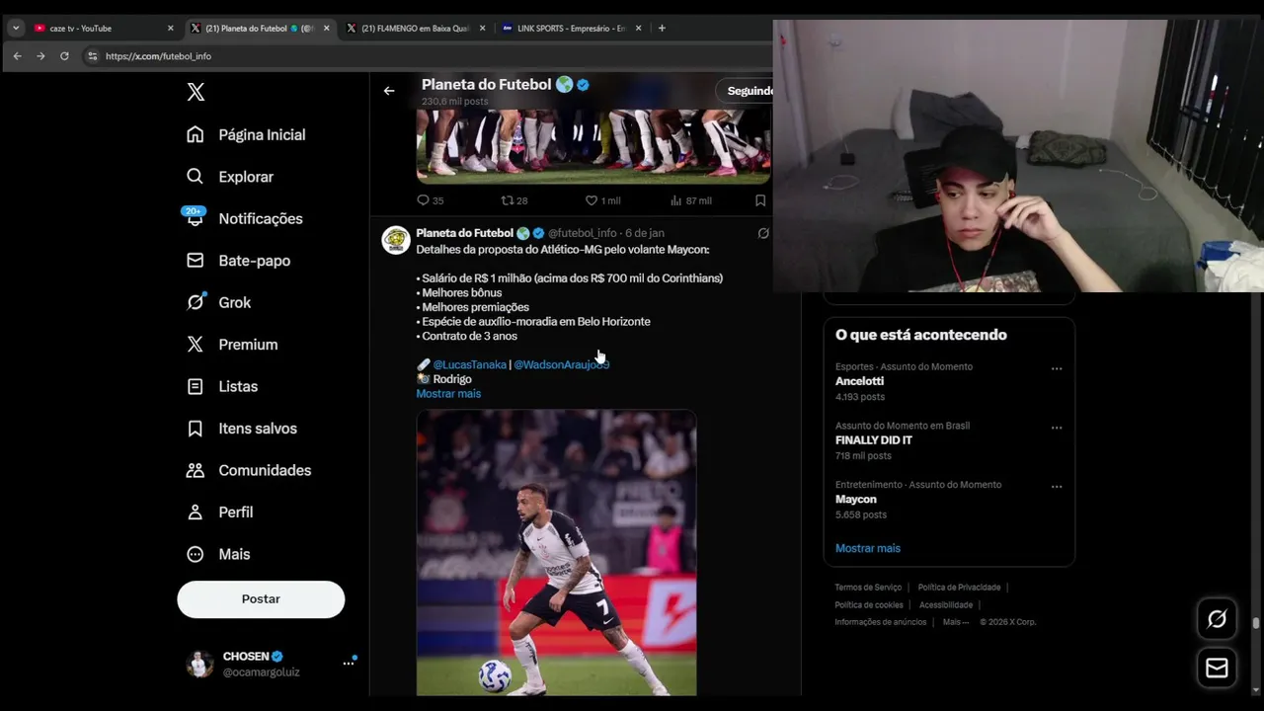This screenshot has height=711, width=1264.
Task: Click the browser forward button
Action: click(40, 56)
